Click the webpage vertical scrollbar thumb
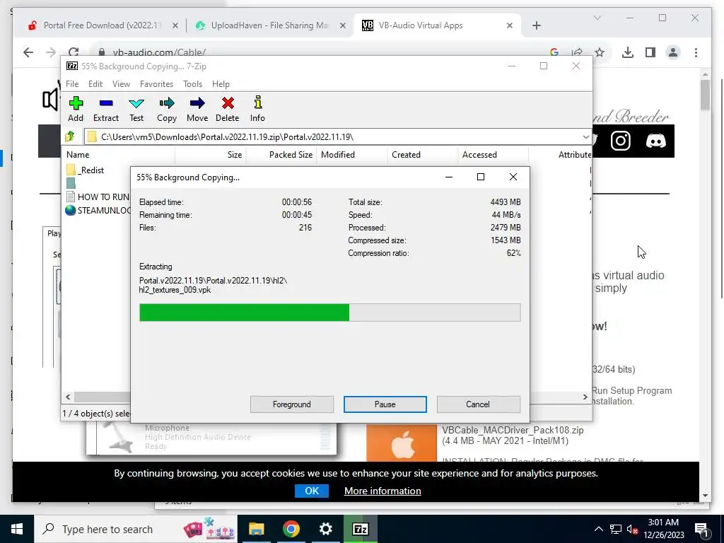724x543 pixels. point(705,95)
